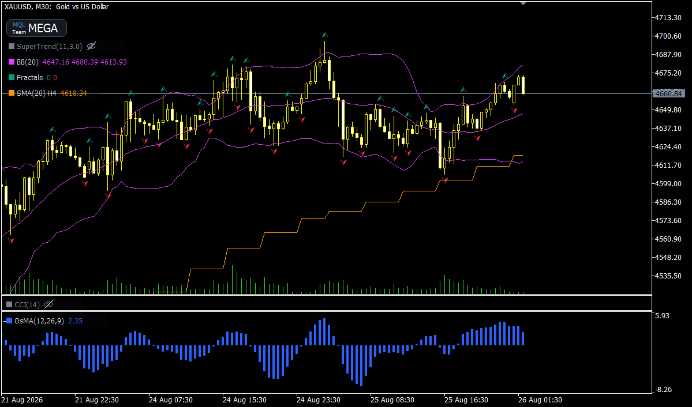Screen dimensions: 692x407
Task: Click the OsMA scale value 5.93
Action: [663, 316]
